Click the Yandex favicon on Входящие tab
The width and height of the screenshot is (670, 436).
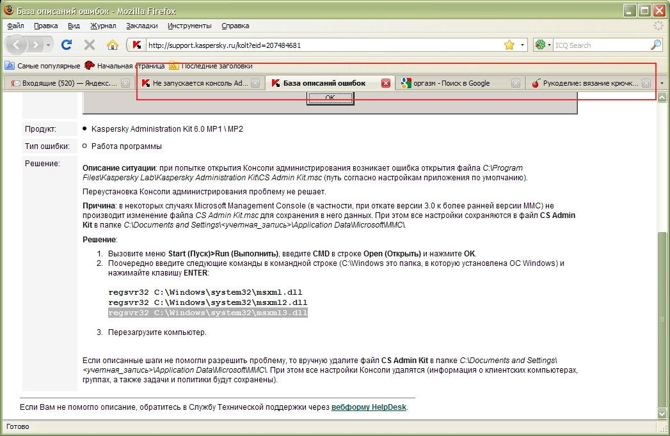(x=15, y=83)
